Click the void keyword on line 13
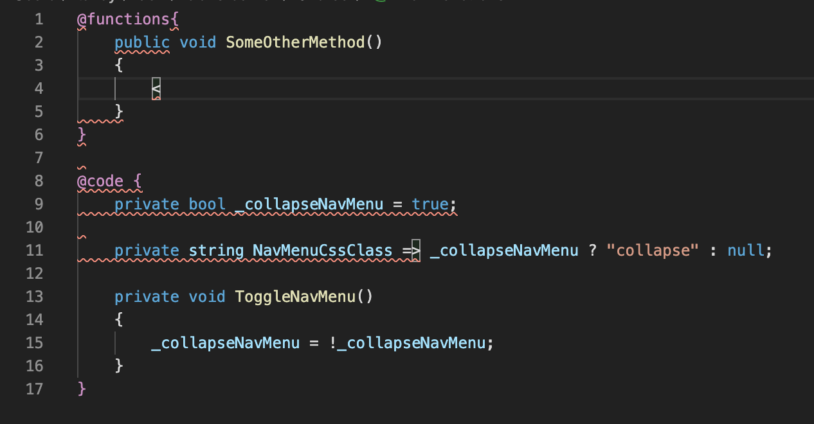The image size is (814, 424). 207,296
